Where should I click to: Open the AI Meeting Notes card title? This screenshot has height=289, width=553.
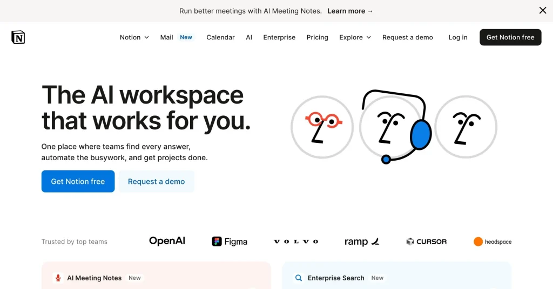tap(94, 278)
